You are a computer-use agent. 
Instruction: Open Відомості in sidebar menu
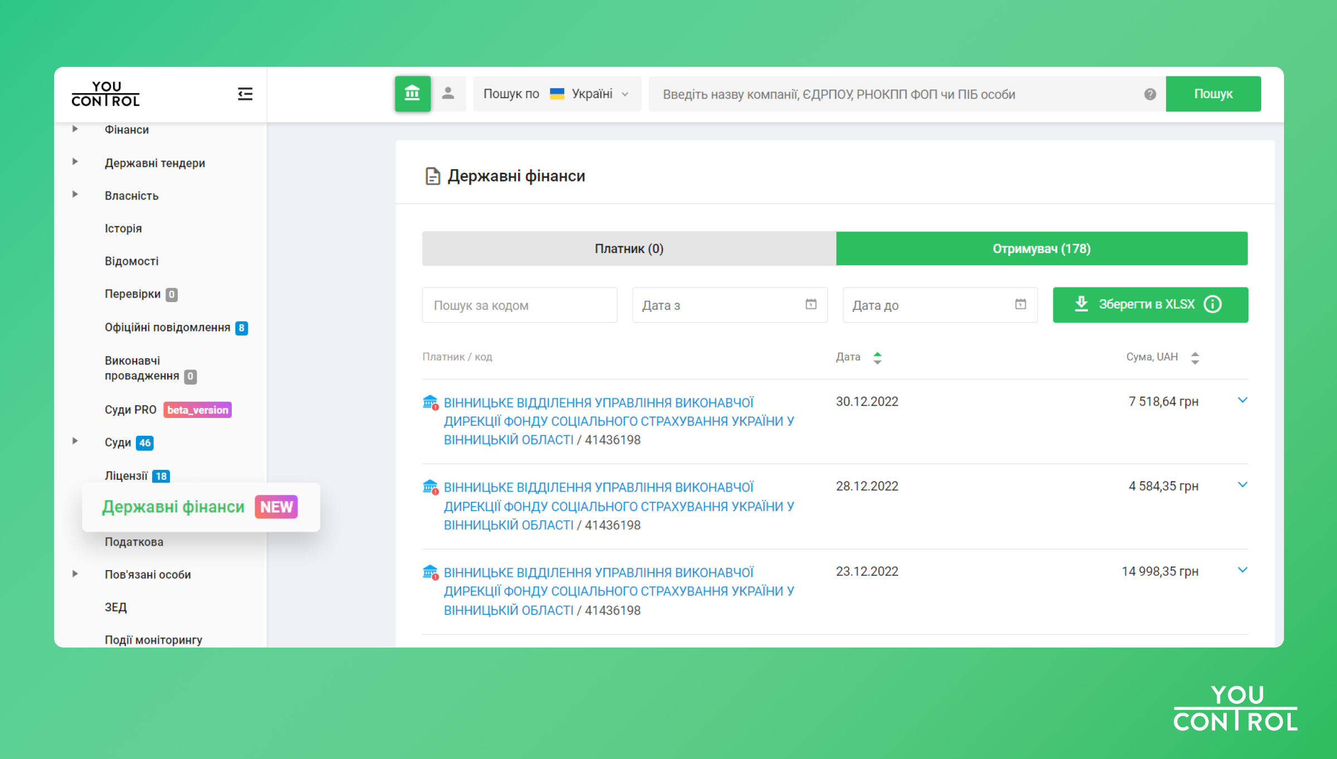[131, 261]
